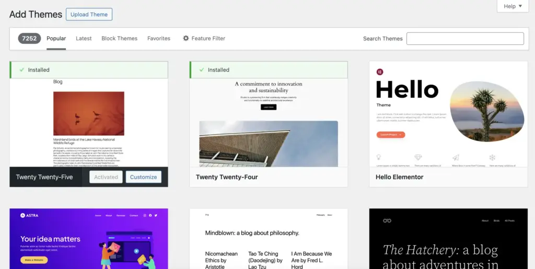Click the Hatchery glasses logo icon

tap(387, 220)
